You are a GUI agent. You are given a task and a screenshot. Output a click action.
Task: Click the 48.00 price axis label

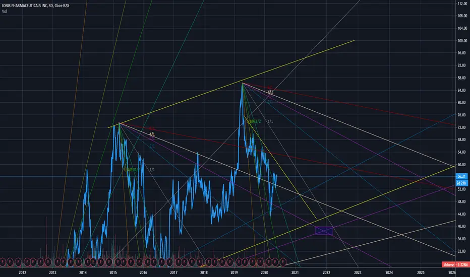pos(462,201)
